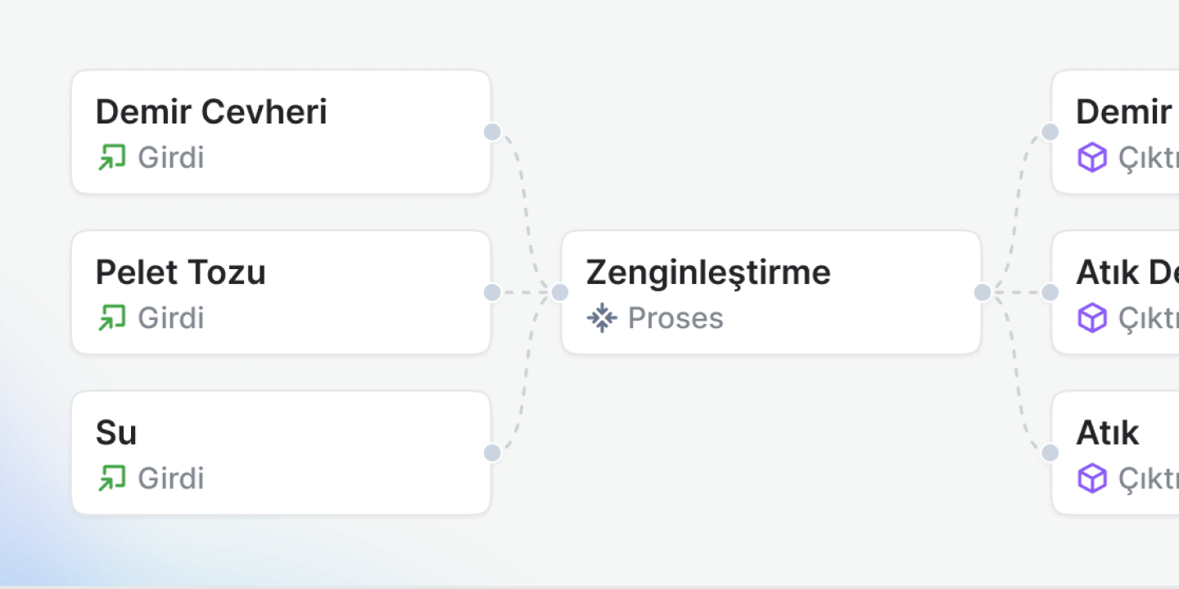Click input connector dot of bottom Atık node
The width and height of the screenshot is (1179, 589).
point(1050,452)
